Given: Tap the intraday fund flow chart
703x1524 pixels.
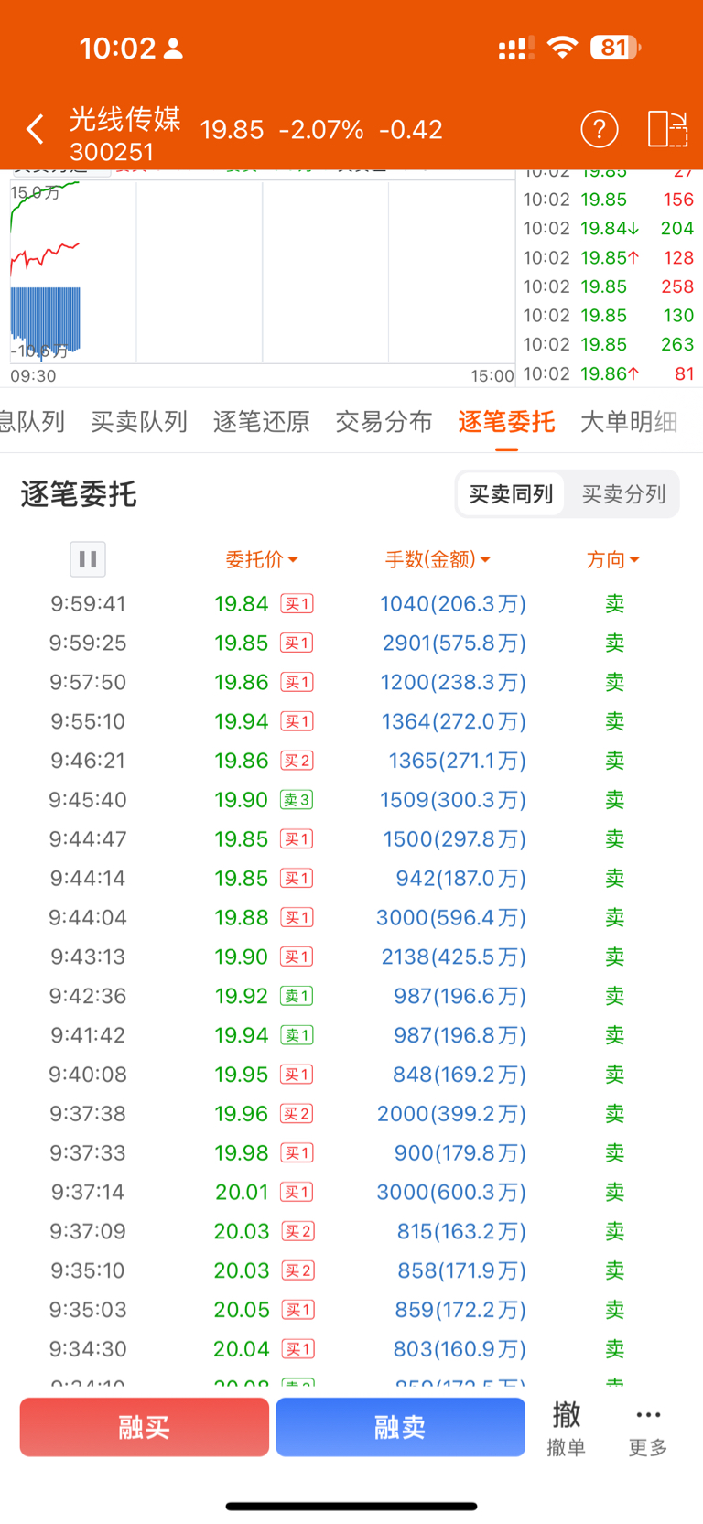Looking at the screenshot, I should pyautogui.click(x=262, y=272).
